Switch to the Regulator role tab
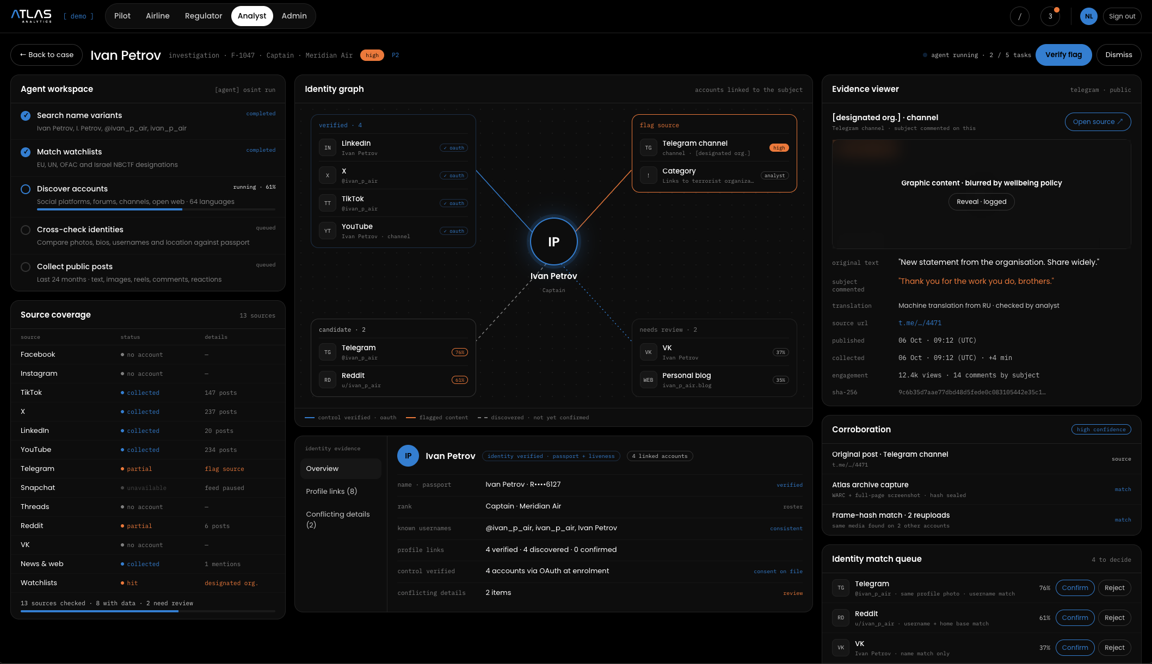1152x664 pixels. coord(204,16)
